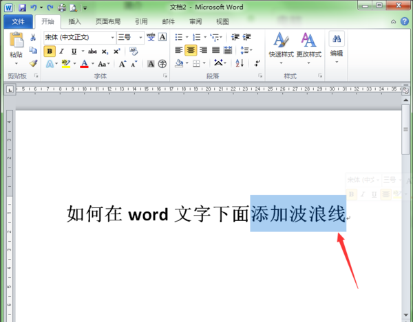The height and width of the screenshot is (322, 413).
Task: Open highlight color dropdown arrow
Action: [74, 64]
